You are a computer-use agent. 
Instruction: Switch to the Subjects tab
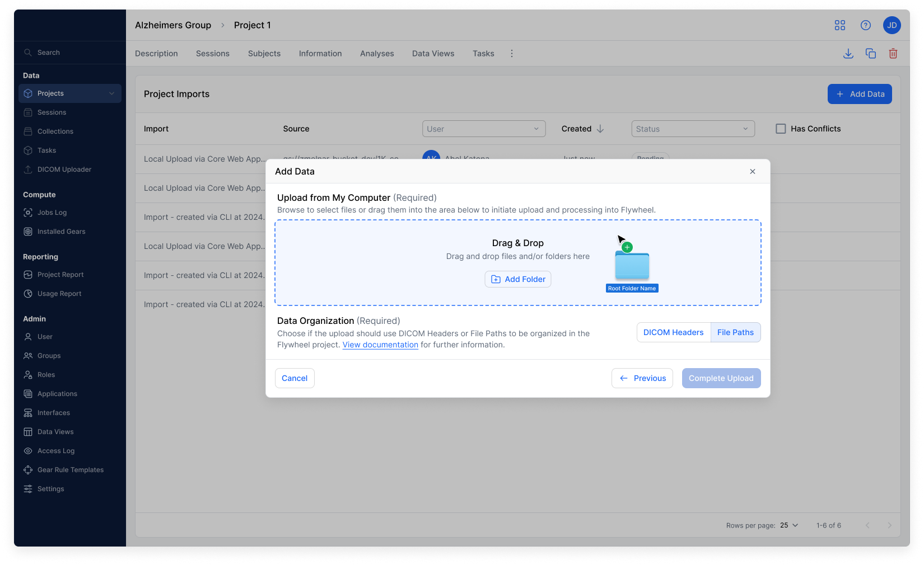[264, 54]
